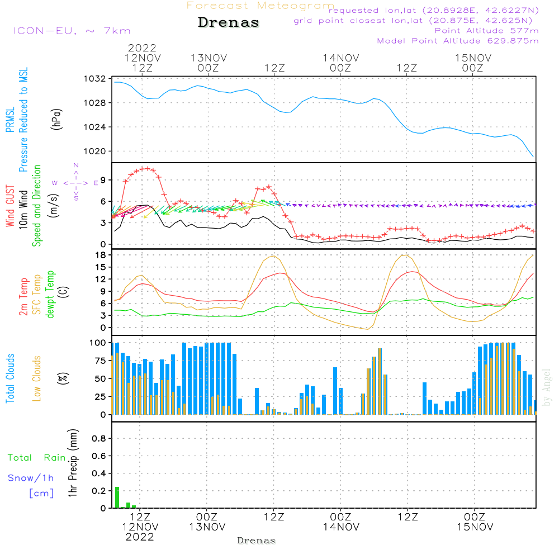This screenshot has height=559, width=559.
Task: Click the 'Model Point Altitude 629.875m' text
Action: point(458,41)
